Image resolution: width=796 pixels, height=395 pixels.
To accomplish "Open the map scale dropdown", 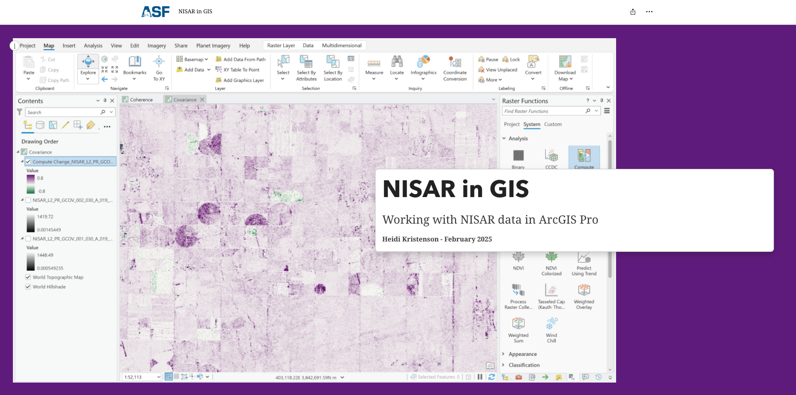I will [x=158, y=377].
